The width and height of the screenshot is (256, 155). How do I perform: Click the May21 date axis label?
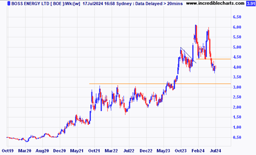[77, 151]
